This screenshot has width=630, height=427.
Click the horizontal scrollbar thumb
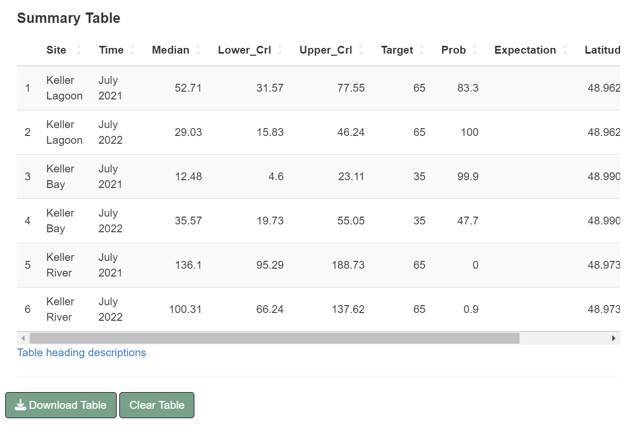[x=274, y=338]
